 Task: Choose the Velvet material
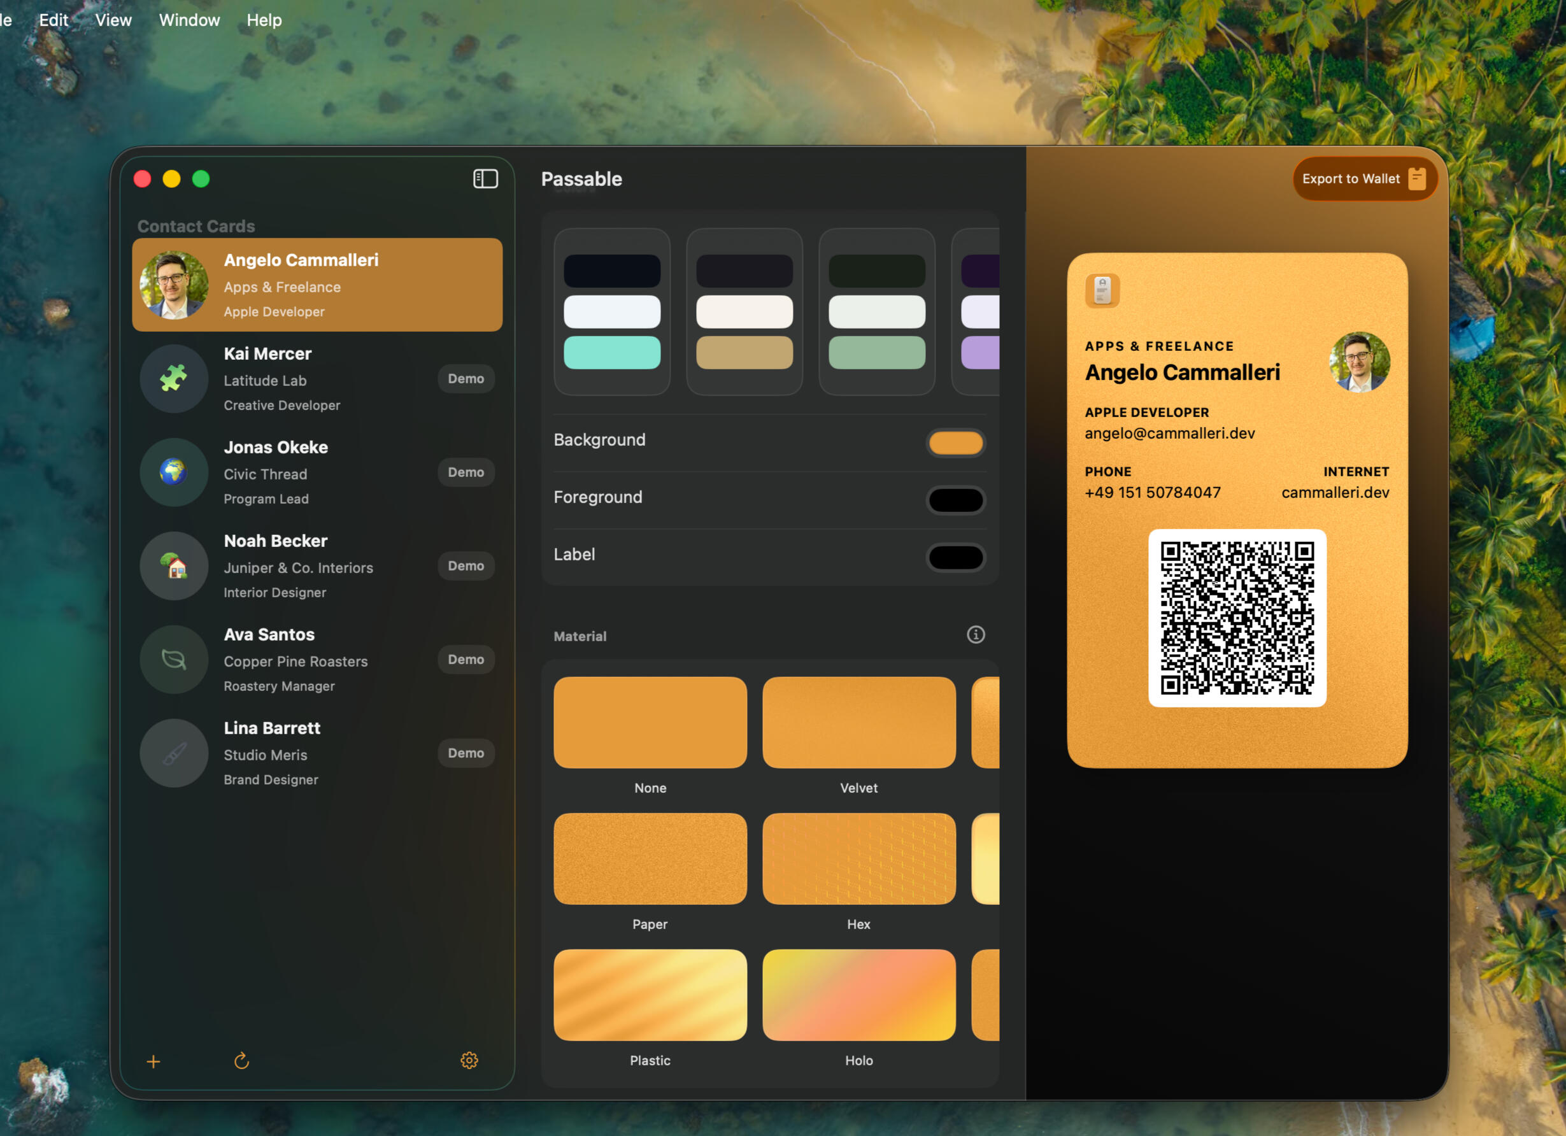coord(859,722)
